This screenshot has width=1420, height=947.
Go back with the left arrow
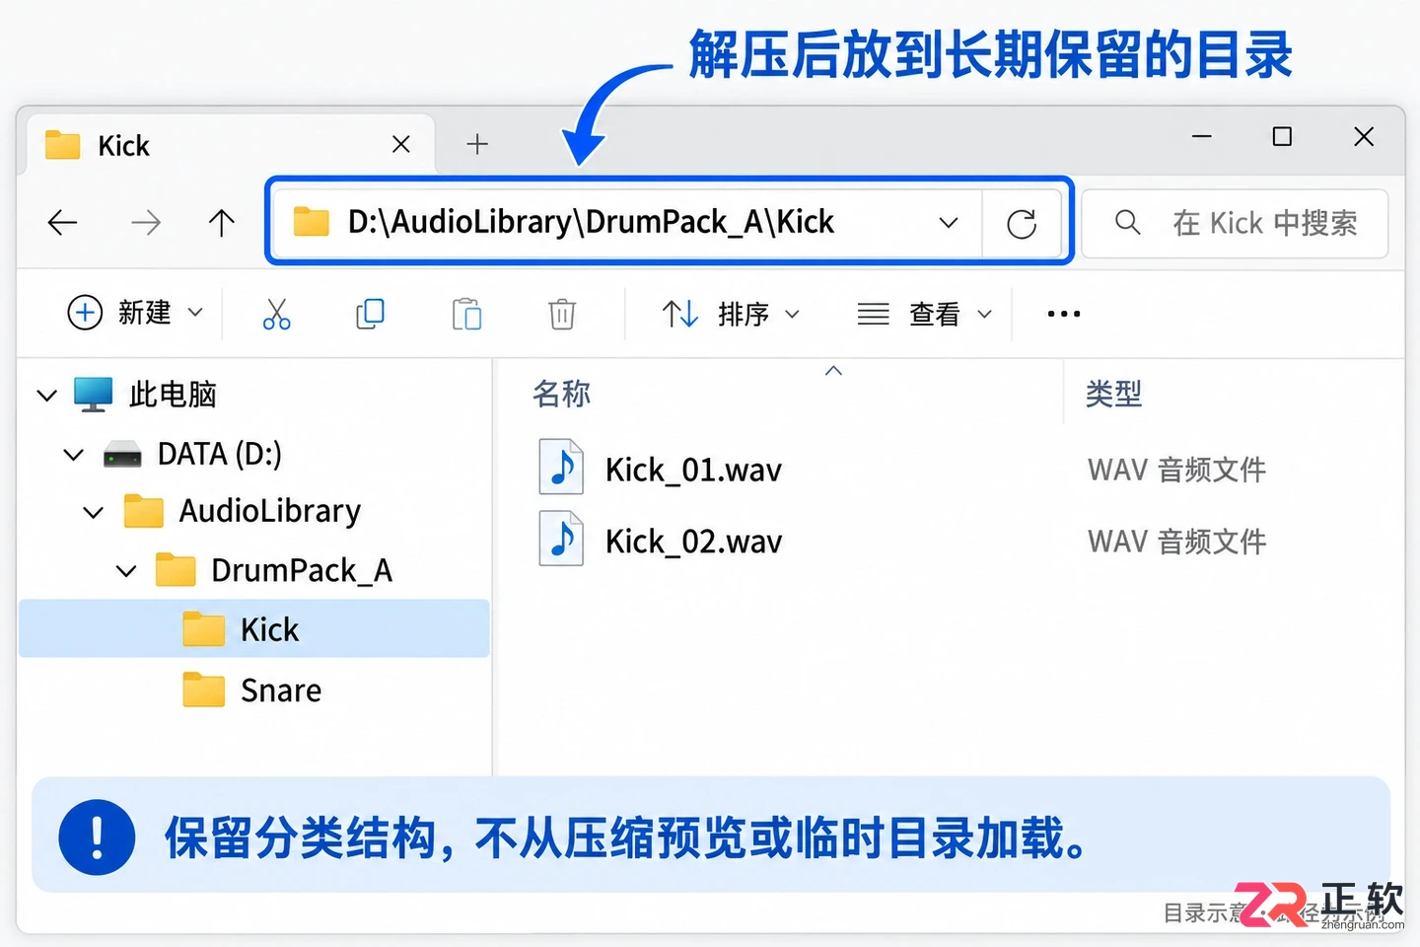62,223
